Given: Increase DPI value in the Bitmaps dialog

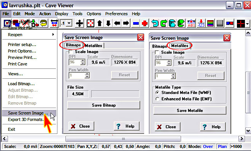Looking at the screenshot, I should point(83,60).
